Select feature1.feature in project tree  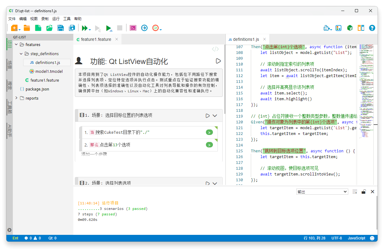[42, 80]
